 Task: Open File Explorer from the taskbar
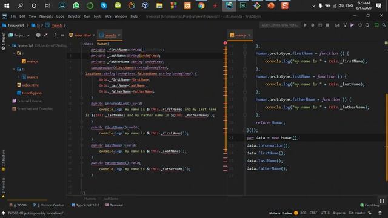(159, 5)
